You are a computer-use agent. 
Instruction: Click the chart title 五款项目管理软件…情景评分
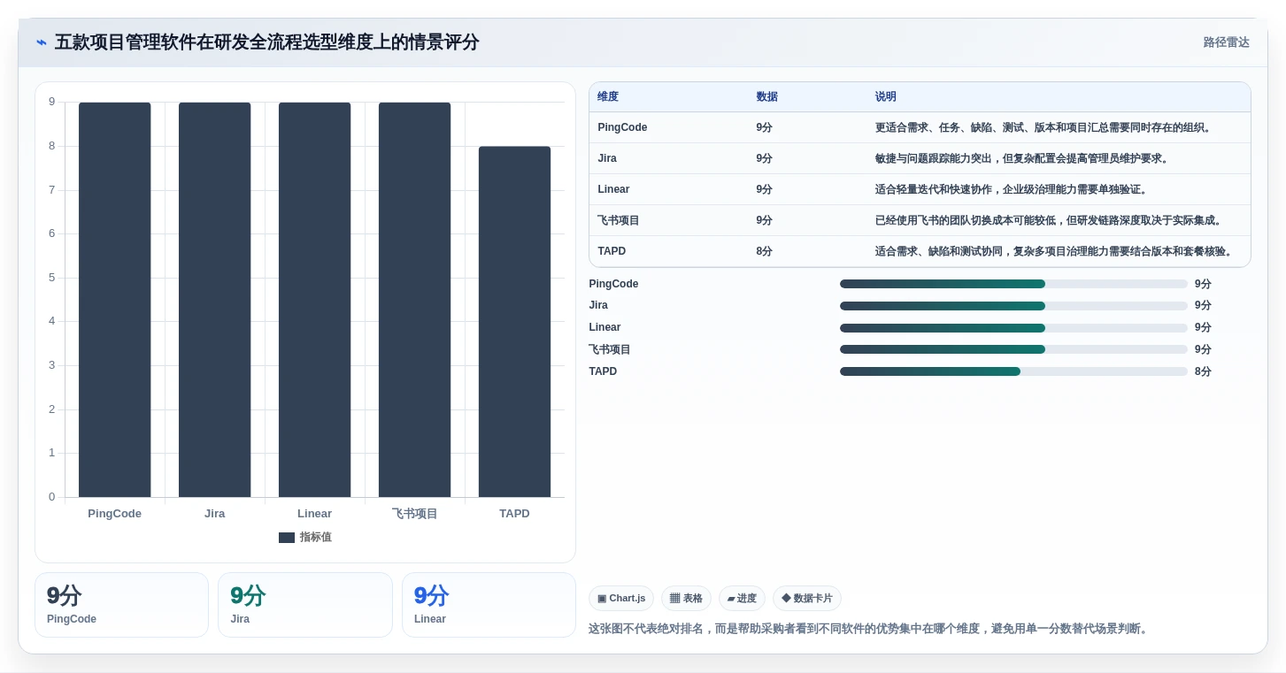click(266, 42)
